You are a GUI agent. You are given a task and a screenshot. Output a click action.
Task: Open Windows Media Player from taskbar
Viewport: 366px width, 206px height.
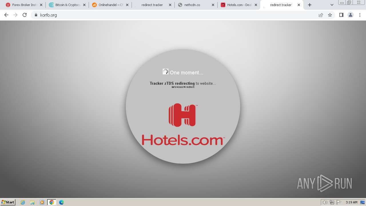(42, 202)
